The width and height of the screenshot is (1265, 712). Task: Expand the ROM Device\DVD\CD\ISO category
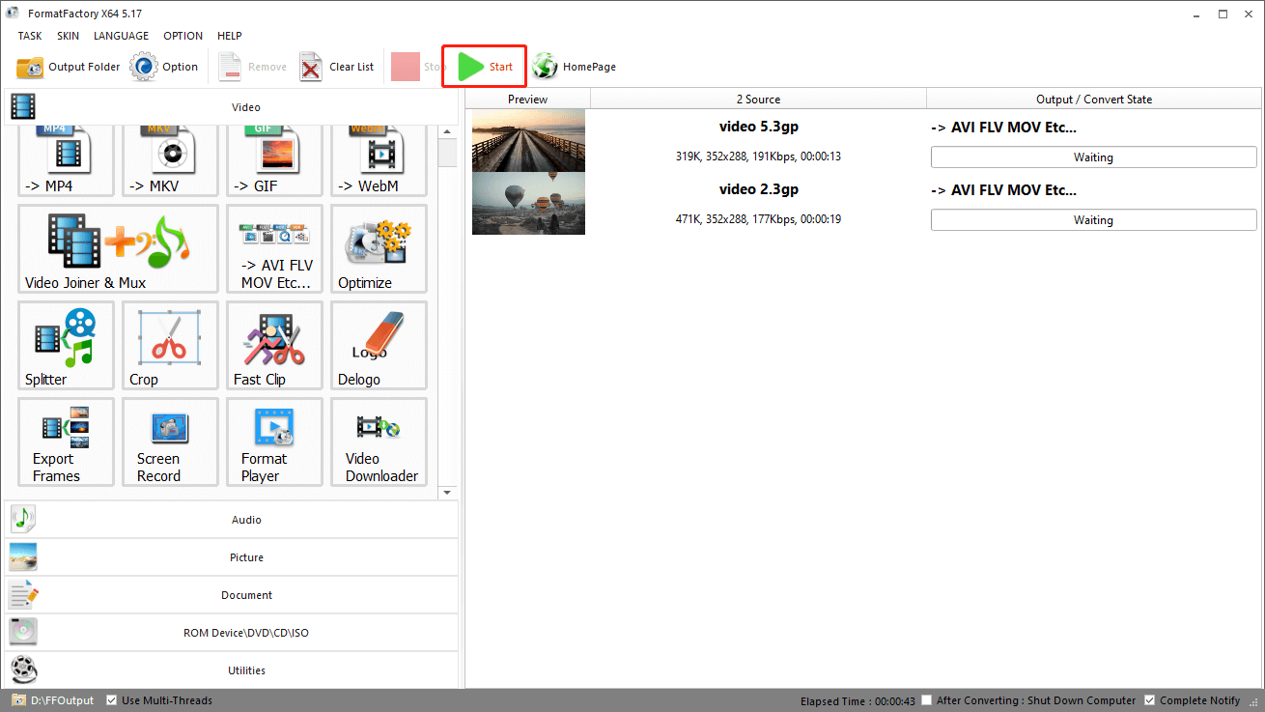(232, 633)
